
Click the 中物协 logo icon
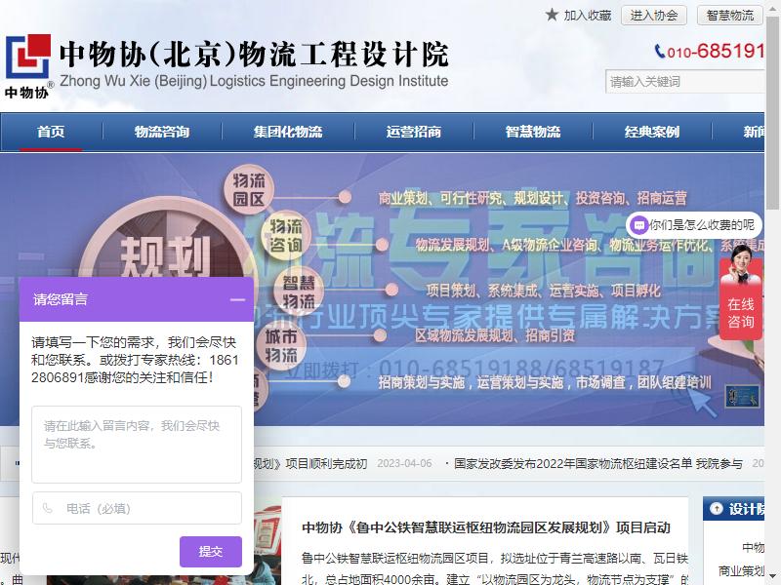pyautogui.click(x=28, y=65)
